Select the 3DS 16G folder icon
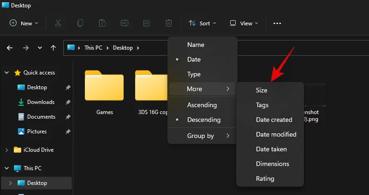 151,86
